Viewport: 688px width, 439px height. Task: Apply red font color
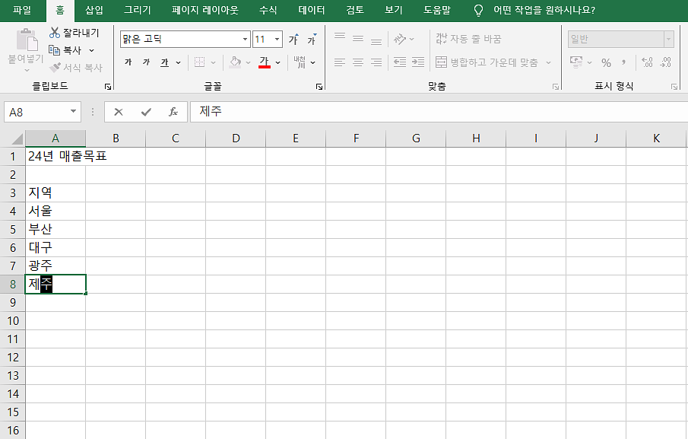(x=264, y=62)
